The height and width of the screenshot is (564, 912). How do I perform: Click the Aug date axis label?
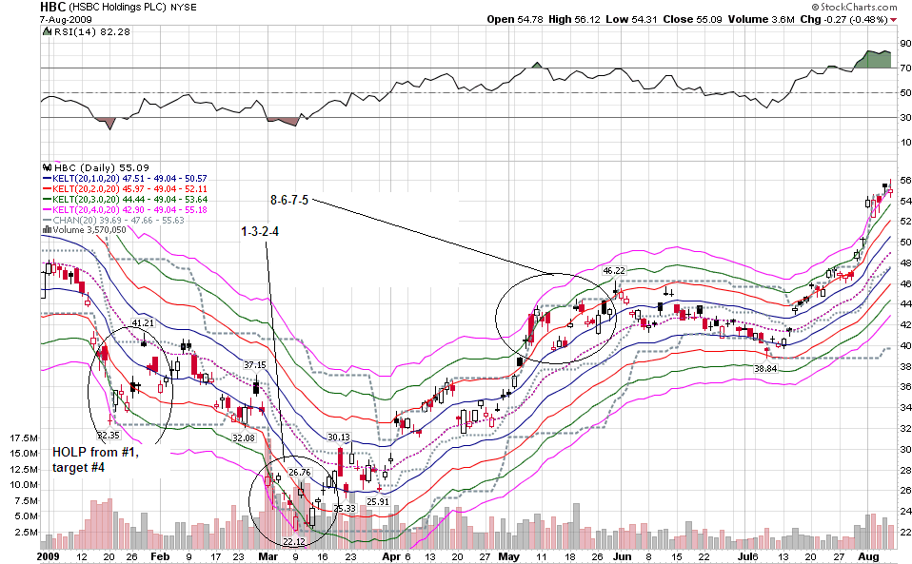click(869, 556)
